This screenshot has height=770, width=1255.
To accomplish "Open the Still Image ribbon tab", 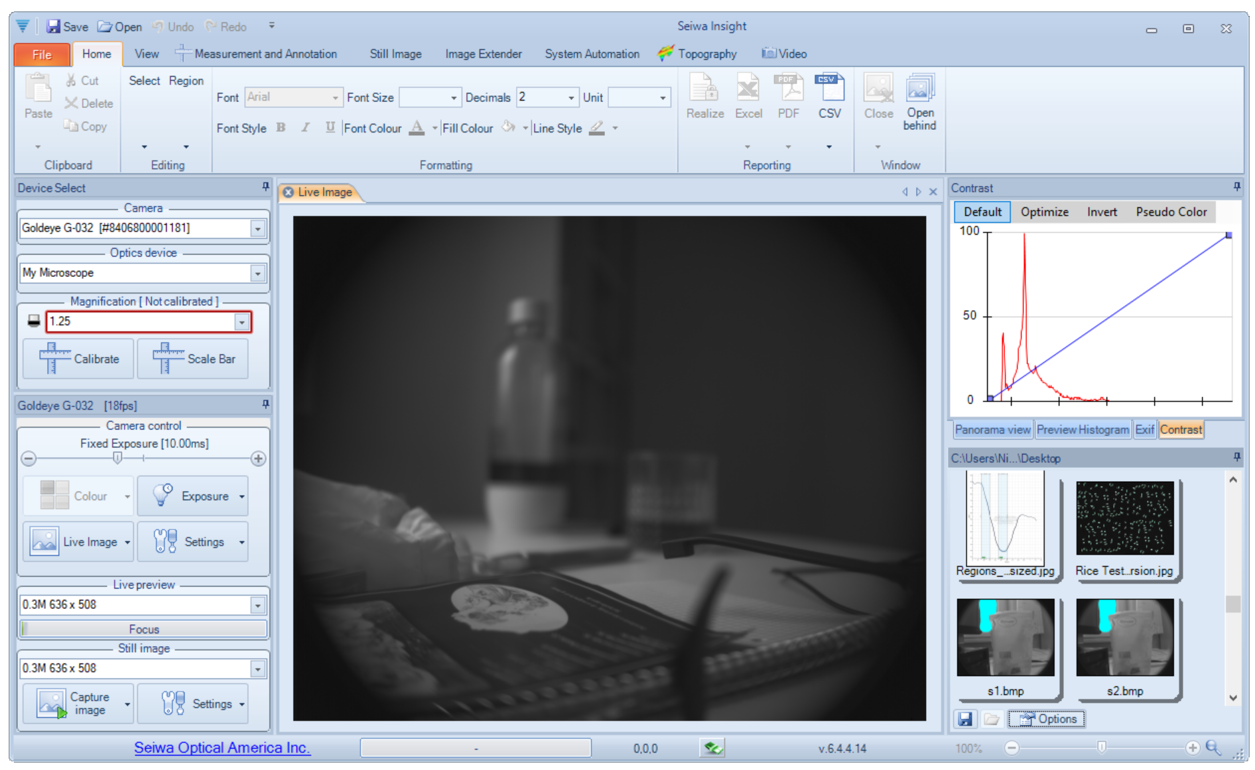I will click(x=395, y=54).
